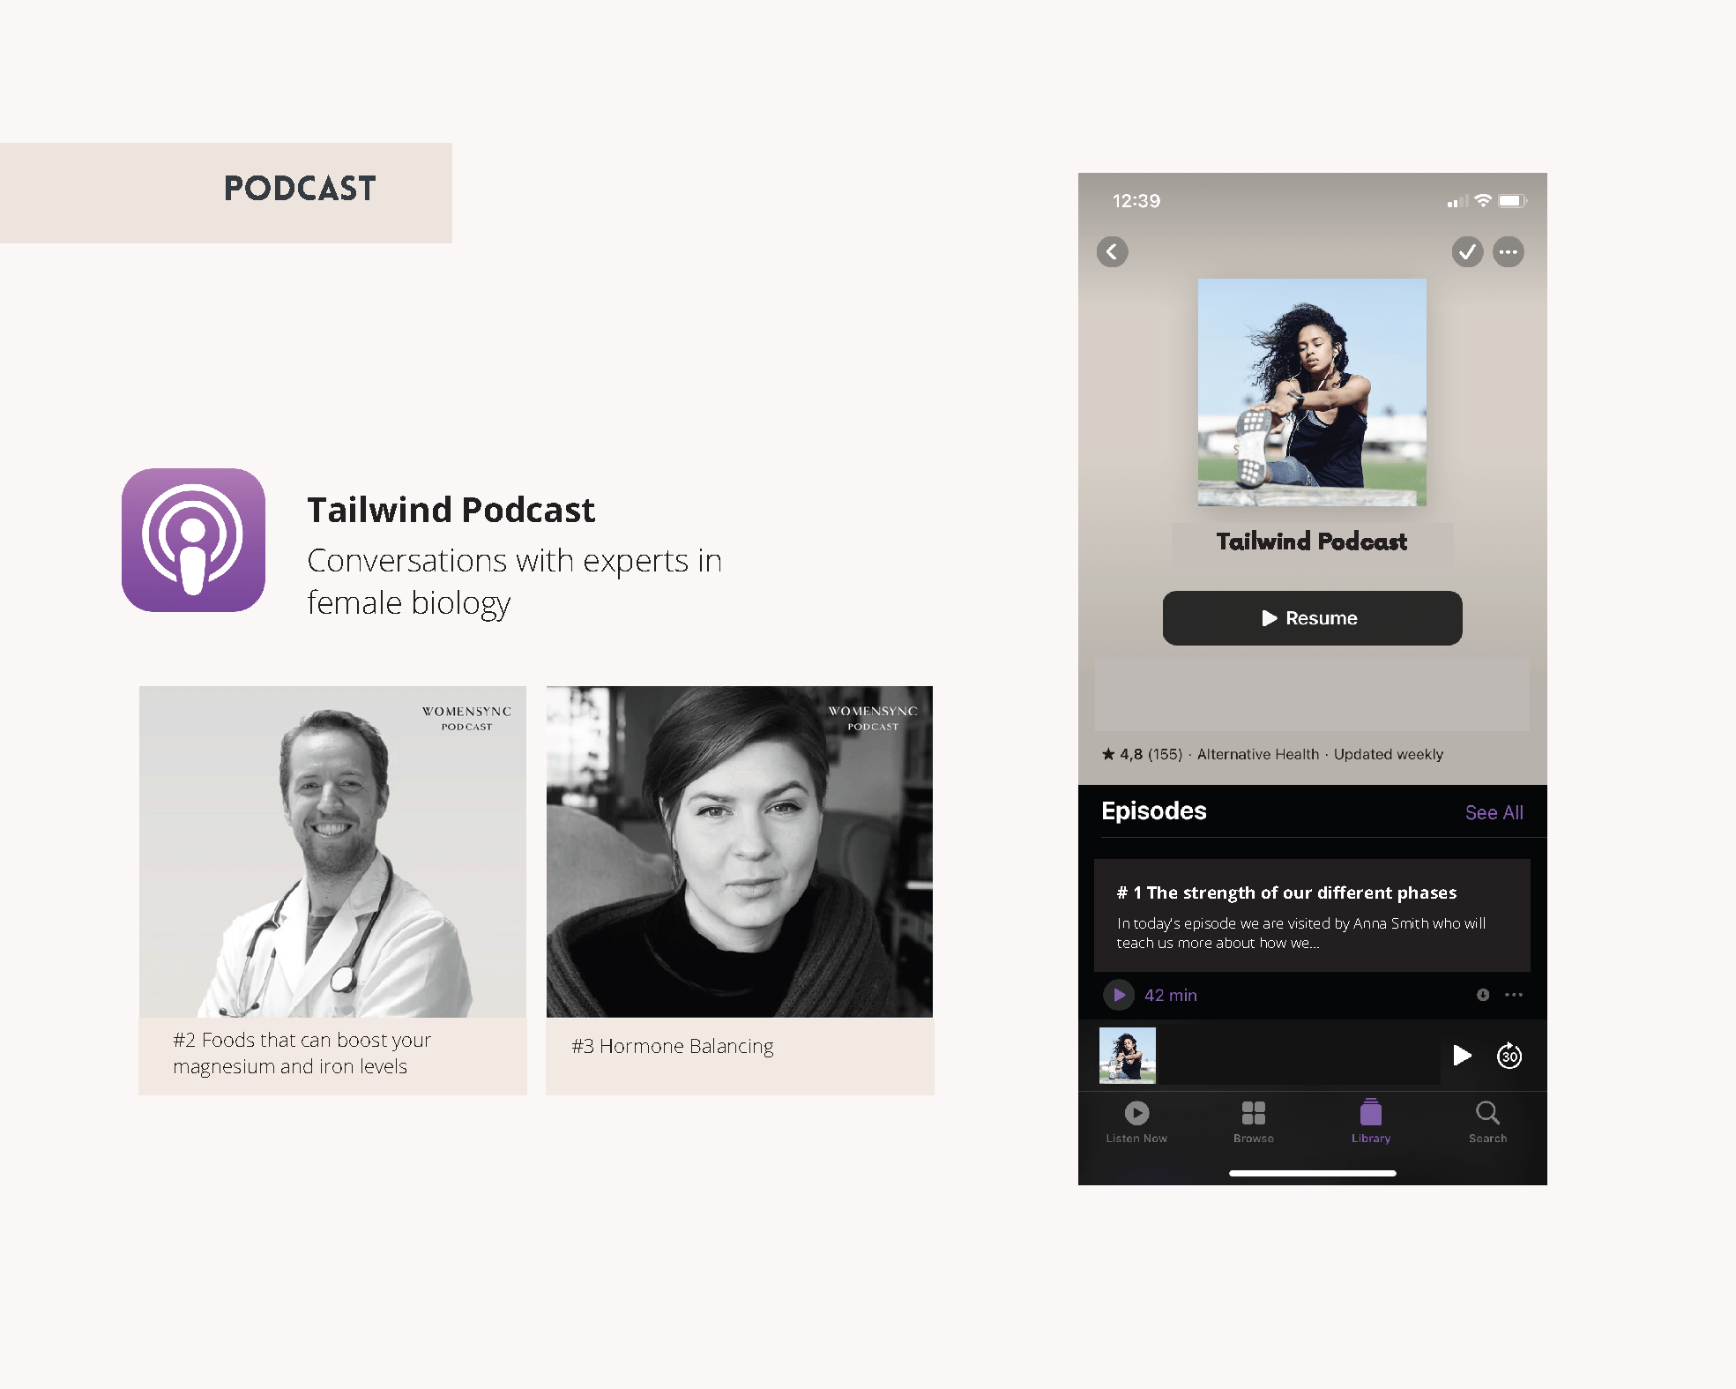Toggle the followed checkmark button
1736x1389 pixels.
click(x=1467, y=252)
